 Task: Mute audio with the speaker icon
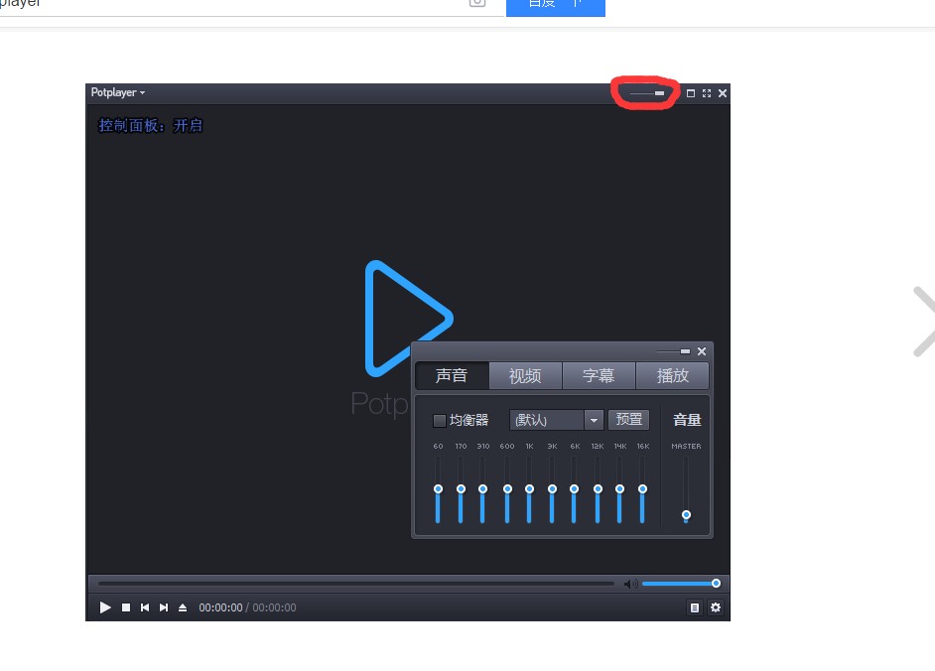630,584
